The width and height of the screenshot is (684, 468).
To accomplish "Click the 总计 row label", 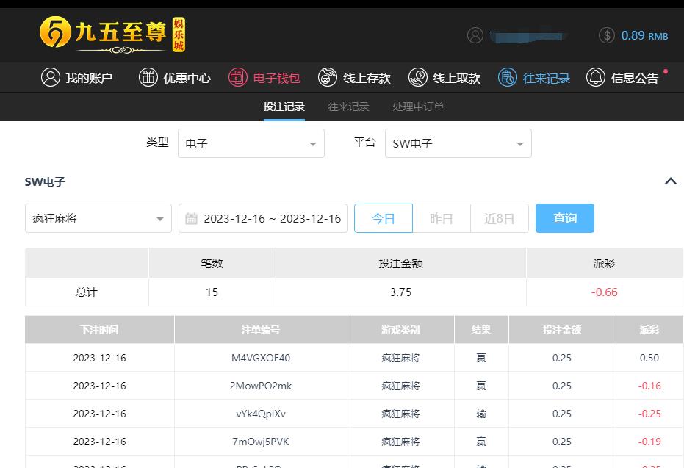I will (x=87, y=292).
